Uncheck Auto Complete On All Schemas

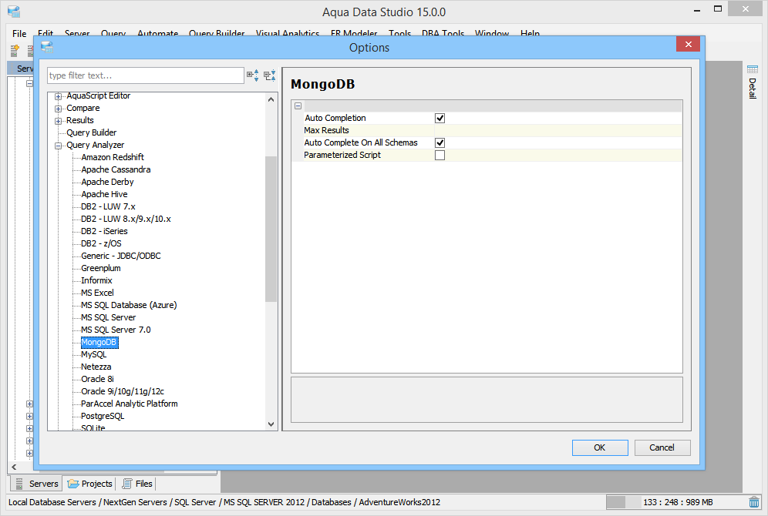point(440,142)
